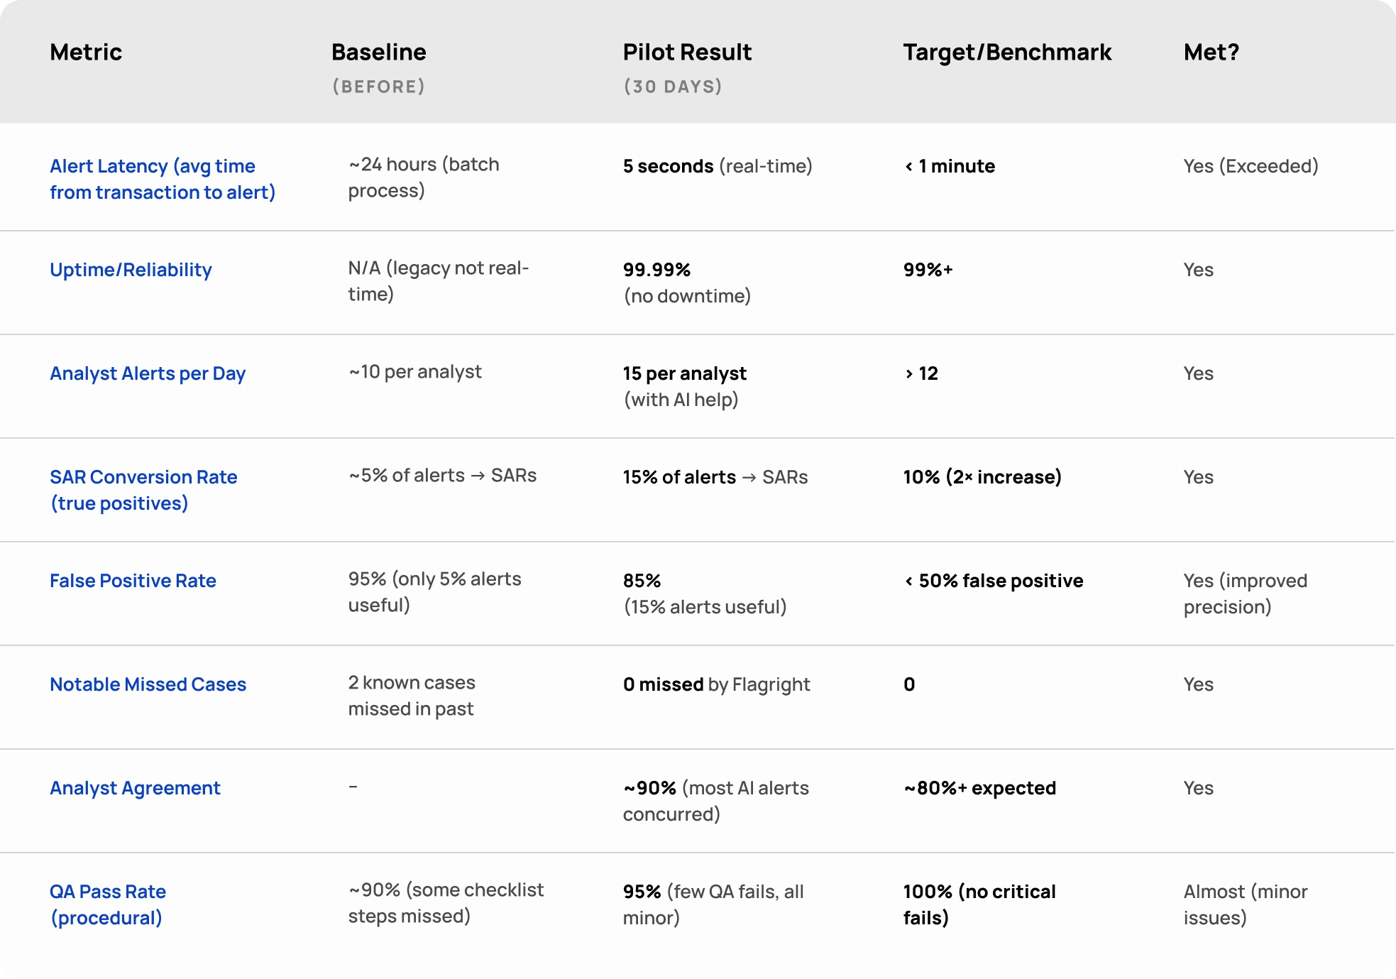Click the Target/Benchmark column header
The width and height of the screenshot is (1396, 979).
click(x=1006, y=53)
